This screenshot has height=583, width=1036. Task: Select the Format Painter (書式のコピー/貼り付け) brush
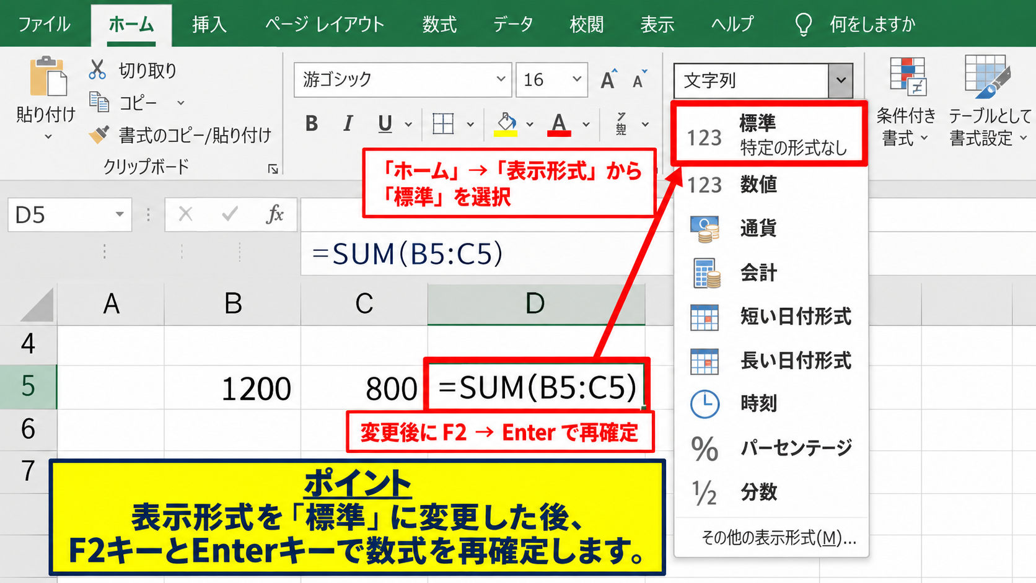tap(99, 134)
